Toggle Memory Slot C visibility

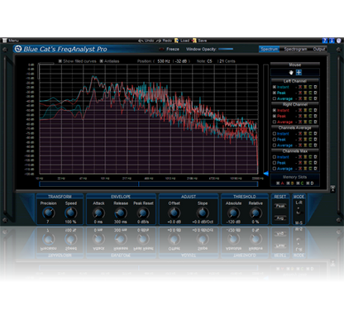[298, 184]
